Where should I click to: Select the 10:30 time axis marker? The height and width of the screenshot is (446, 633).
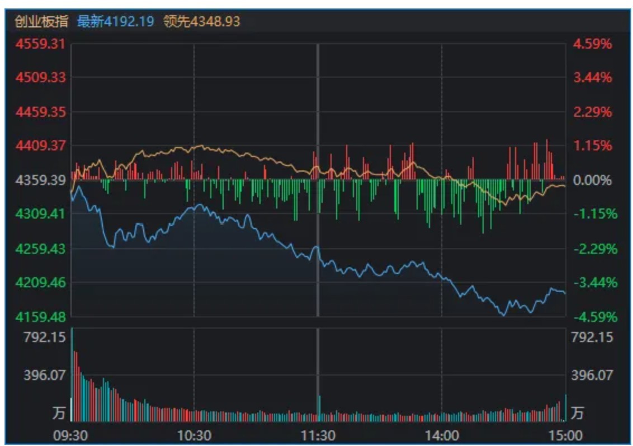coord(194,435)
